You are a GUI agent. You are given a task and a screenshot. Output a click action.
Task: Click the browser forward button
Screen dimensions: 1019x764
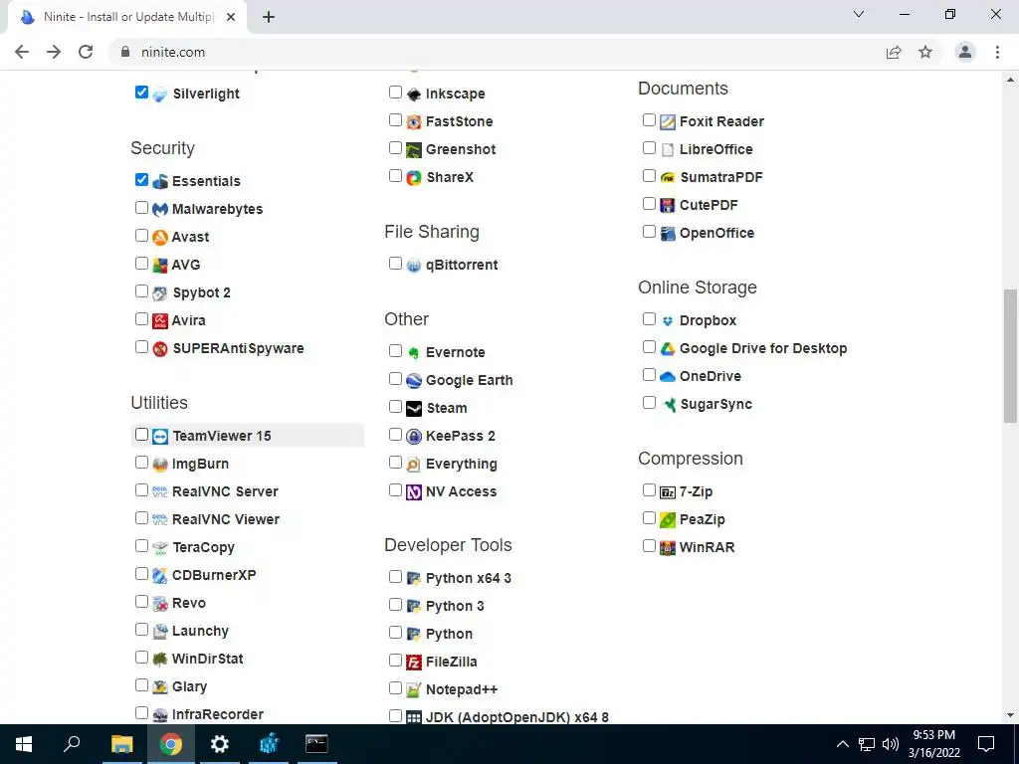pos(54,52)
